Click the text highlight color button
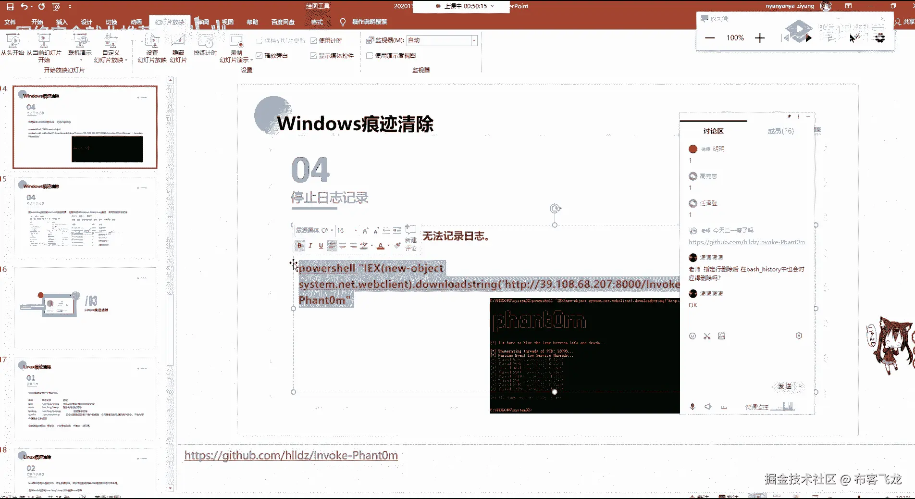 pyautogui.click(x=364, y=246)
